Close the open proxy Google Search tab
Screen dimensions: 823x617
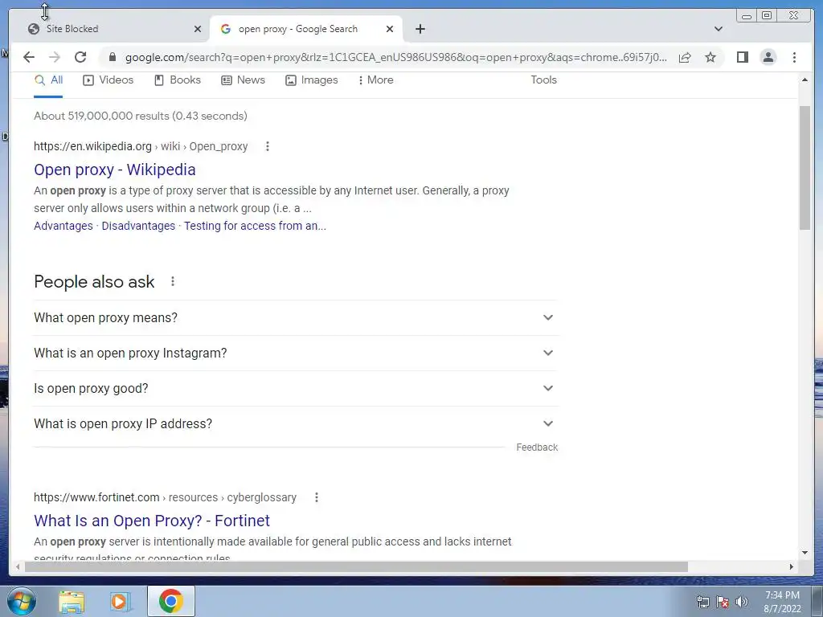point(390,29)
